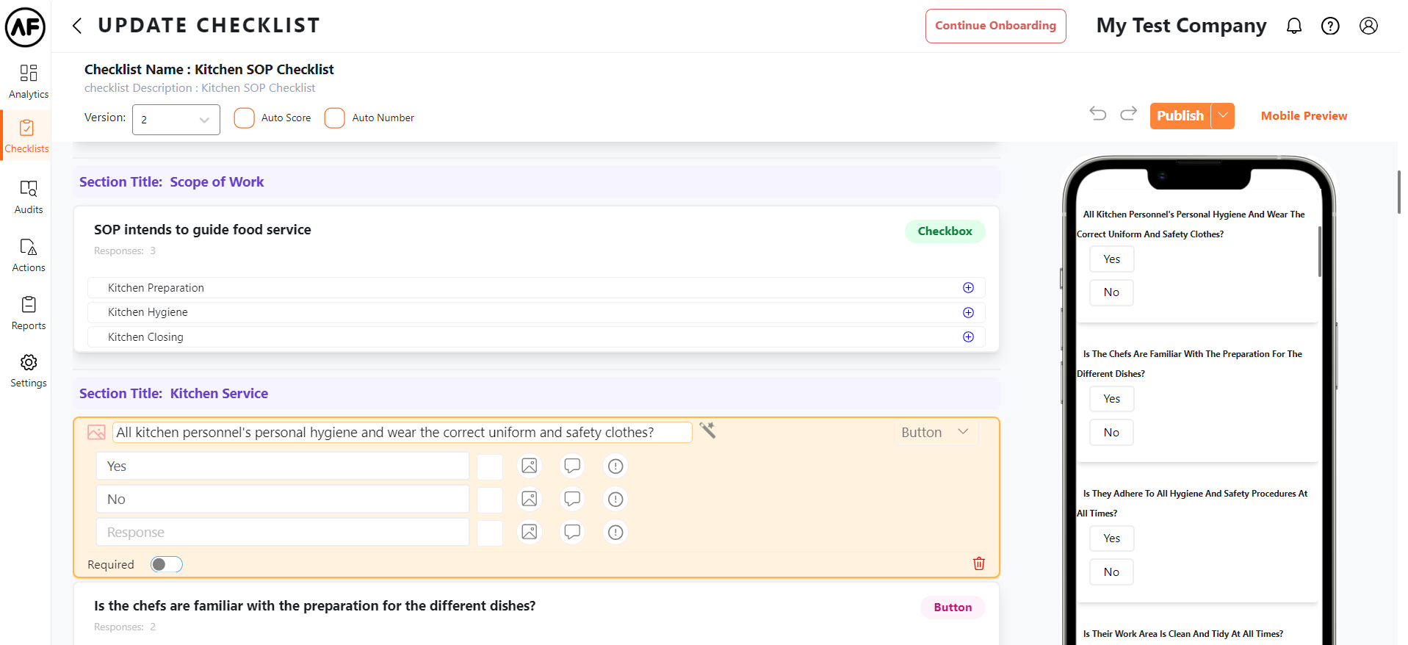Image resolution: width=1408 pixels, height=645 pixels.
Task: Click the Mobile Preview link
Action: coord(1304,116)
